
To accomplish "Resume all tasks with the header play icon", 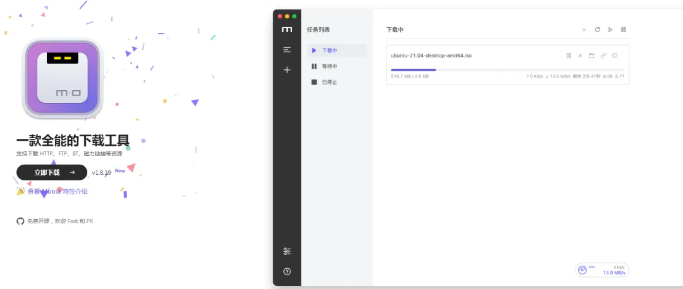I will pyautogui.click(x=610, y=30).
